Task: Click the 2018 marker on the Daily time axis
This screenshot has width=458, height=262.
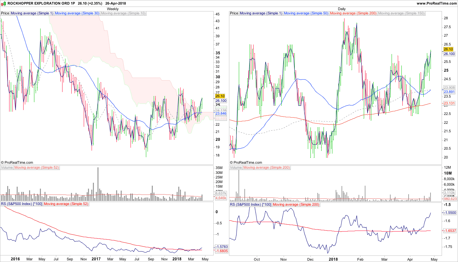Action: coord(333,259)
